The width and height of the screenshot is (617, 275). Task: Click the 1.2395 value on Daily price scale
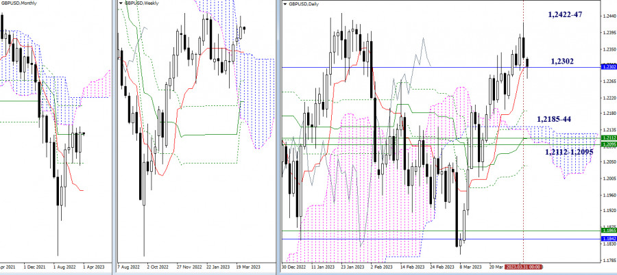click(x=608, y=33)
